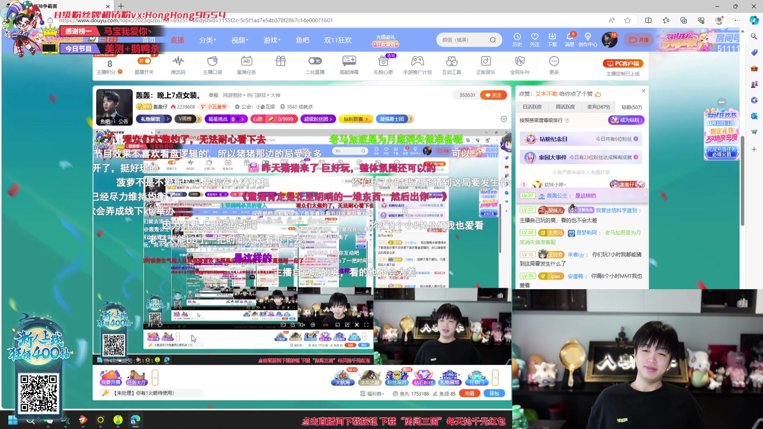Screen dimensions: 763x429
Task: Switch to the 钻粉(507) tab
Action: tap(631, 107)
